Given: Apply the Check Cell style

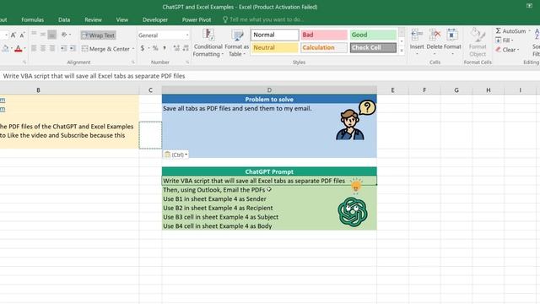Looking at the screenshot, I should click(373, 47).
